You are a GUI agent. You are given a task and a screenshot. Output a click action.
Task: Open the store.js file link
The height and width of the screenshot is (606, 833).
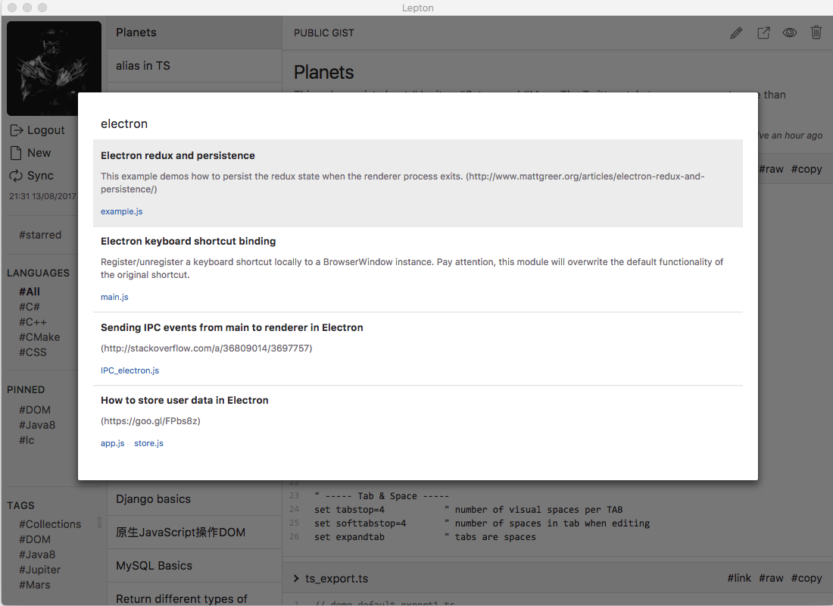pyautogui.click(x=148, y=443)
